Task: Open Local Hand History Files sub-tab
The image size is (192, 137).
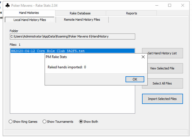Action: (30, 20)
